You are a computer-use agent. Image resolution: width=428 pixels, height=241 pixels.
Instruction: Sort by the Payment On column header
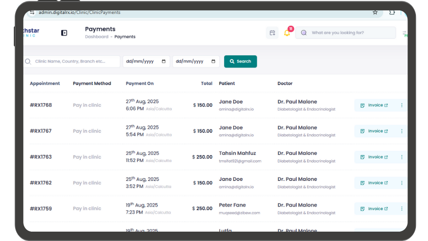(x=140, y=83)
